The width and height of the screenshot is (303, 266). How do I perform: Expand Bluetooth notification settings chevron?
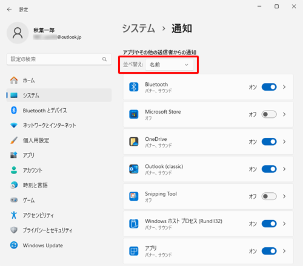coord(284,87)
